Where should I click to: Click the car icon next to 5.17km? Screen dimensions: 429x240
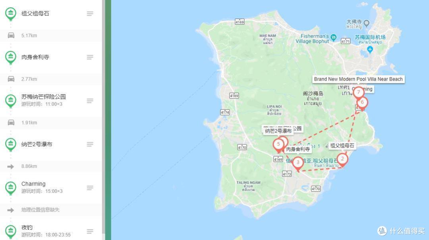point(11,35)
